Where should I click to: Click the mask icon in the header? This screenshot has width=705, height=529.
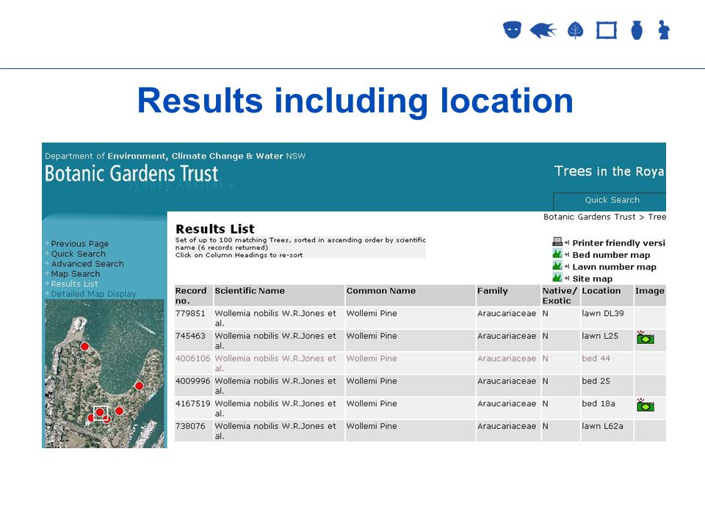pyautogui.click(x=512, y=30)
